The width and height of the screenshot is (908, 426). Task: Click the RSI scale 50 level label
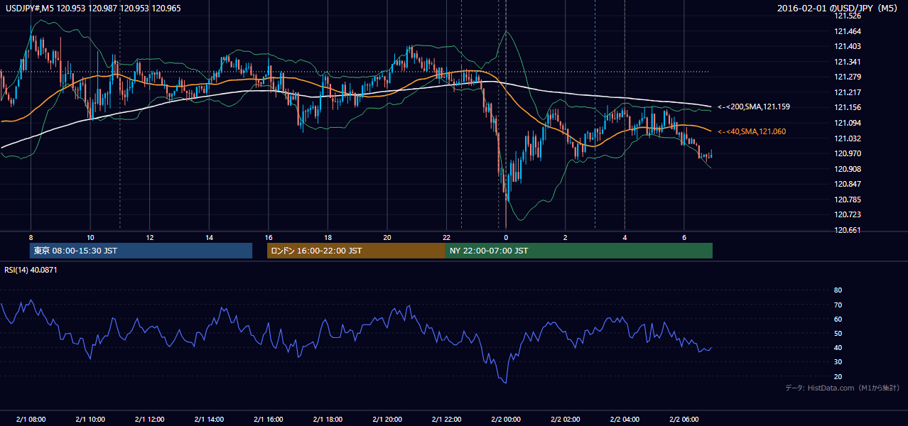click(838, 333)
